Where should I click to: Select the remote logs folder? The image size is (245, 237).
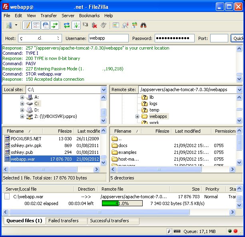coord(149,104)
